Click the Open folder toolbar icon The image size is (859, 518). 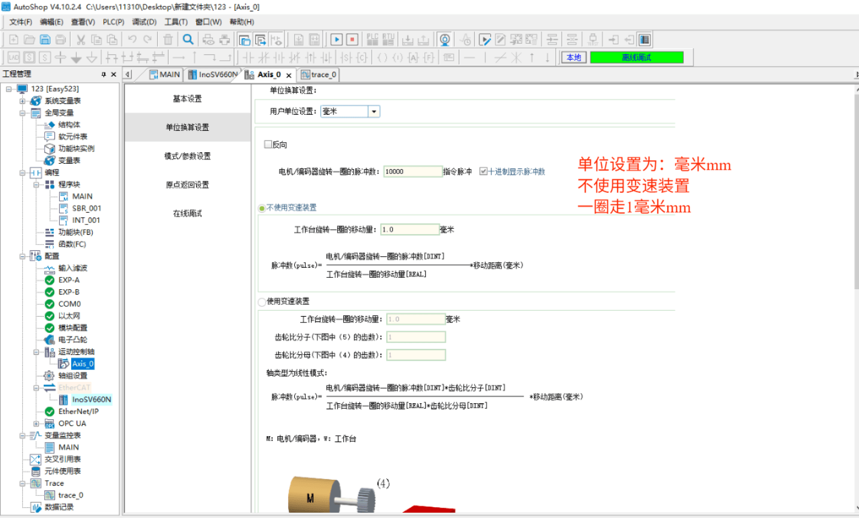[29, 40]
